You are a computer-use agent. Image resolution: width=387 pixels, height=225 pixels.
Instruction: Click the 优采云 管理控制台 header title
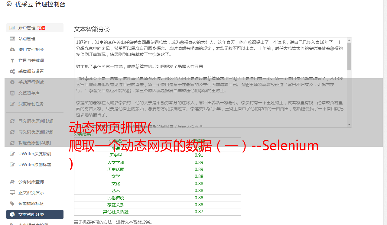point(40,4)
